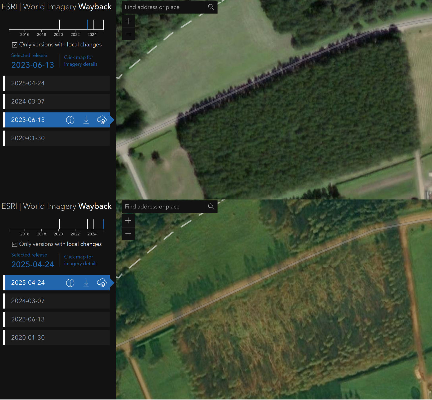432x400 pixels.
Task: Click the 2024 marker on top timeline
Action: coord(94,25)
